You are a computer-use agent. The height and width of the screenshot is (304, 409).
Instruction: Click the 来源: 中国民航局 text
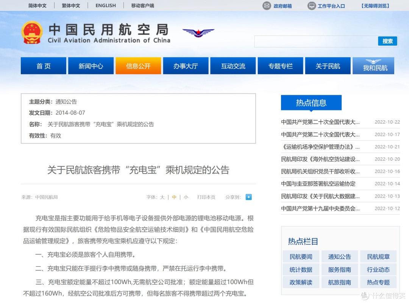coord(40,197)
